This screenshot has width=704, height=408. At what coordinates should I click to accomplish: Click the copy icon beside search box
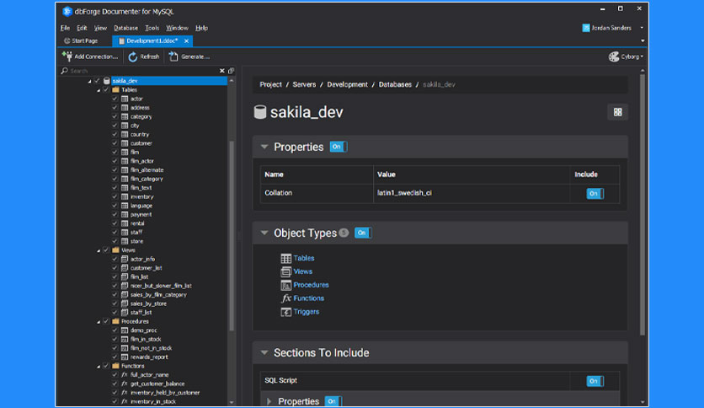232,71
